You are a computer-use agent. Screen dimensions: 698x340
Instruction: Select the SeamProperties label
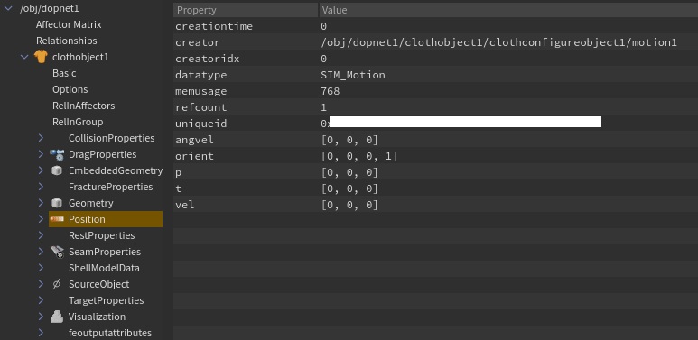[105, 252]
